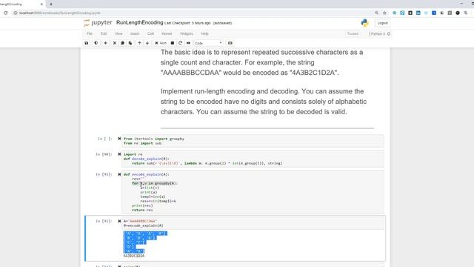This screenshot has height=267, width=474.
Task: Bookmark this page with the star icon
Action: [384, 13]
